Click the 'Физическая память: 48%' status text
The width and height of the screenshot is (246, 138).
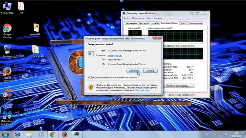(181, 95)
